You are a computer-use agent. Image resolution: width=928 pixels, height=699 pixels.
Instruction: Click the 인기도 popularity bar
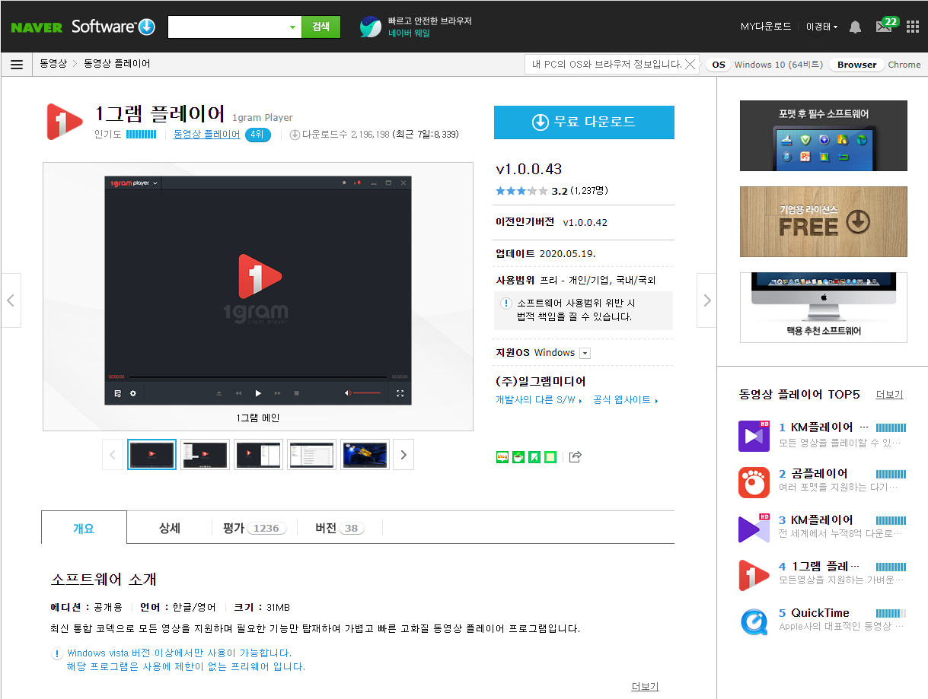pyautogui.click(x=142, y=135)
